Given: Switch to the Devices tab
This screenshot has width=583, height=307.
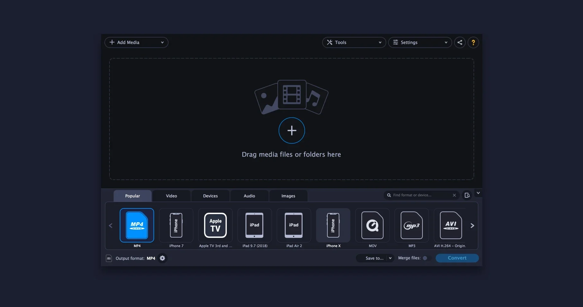Looking at the screenshot, I should coord(210,196).
